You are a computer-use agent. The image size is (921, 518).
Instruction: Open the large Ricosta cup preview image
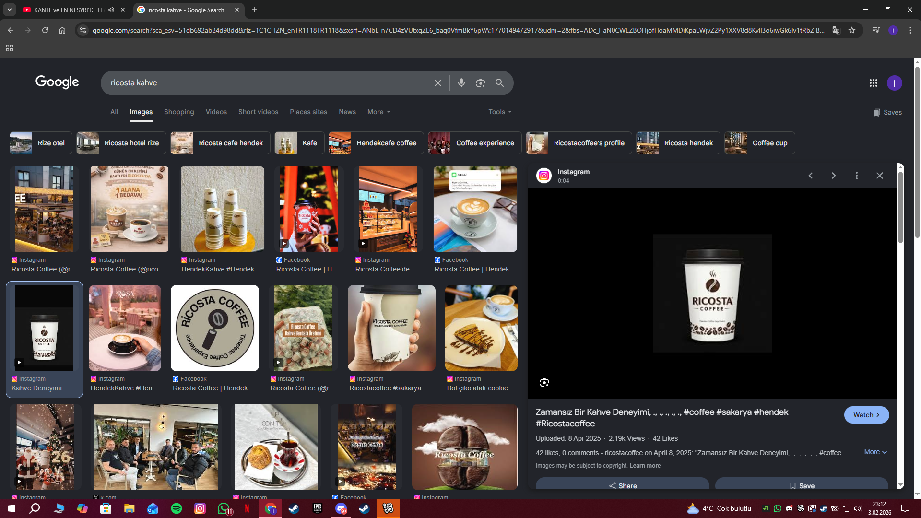[712, 293]
